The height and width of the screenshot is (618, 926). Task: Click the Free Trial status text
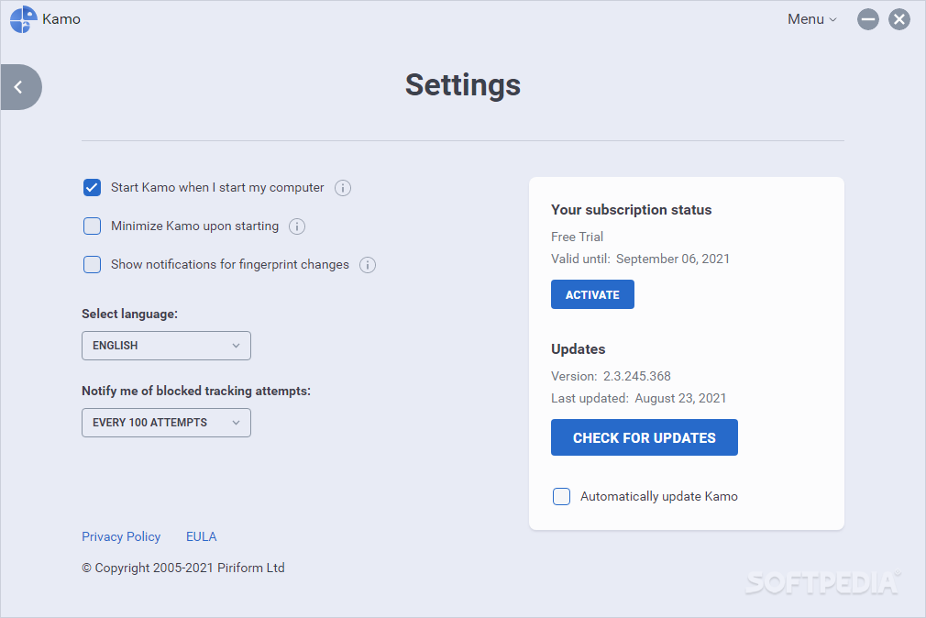point(577,237)
